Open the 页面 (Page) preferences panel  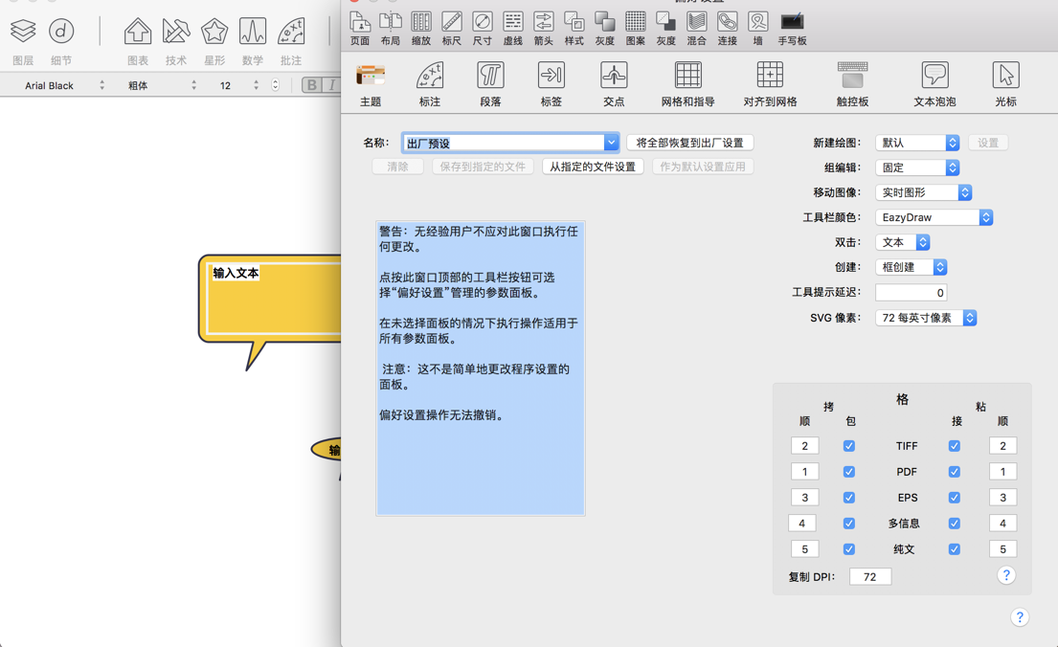click(x=360, y=28)
